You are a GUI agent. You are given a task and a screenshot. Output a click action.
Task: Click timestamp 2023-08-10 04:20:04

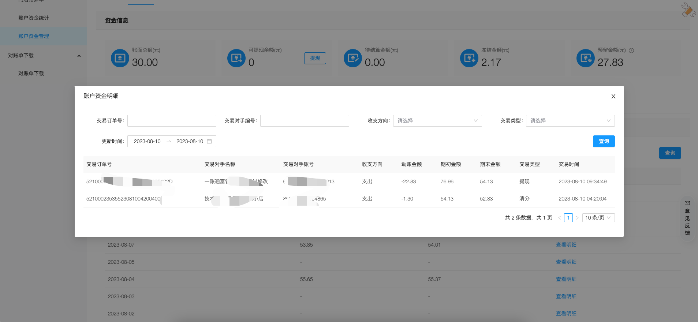tap(582, 199)
